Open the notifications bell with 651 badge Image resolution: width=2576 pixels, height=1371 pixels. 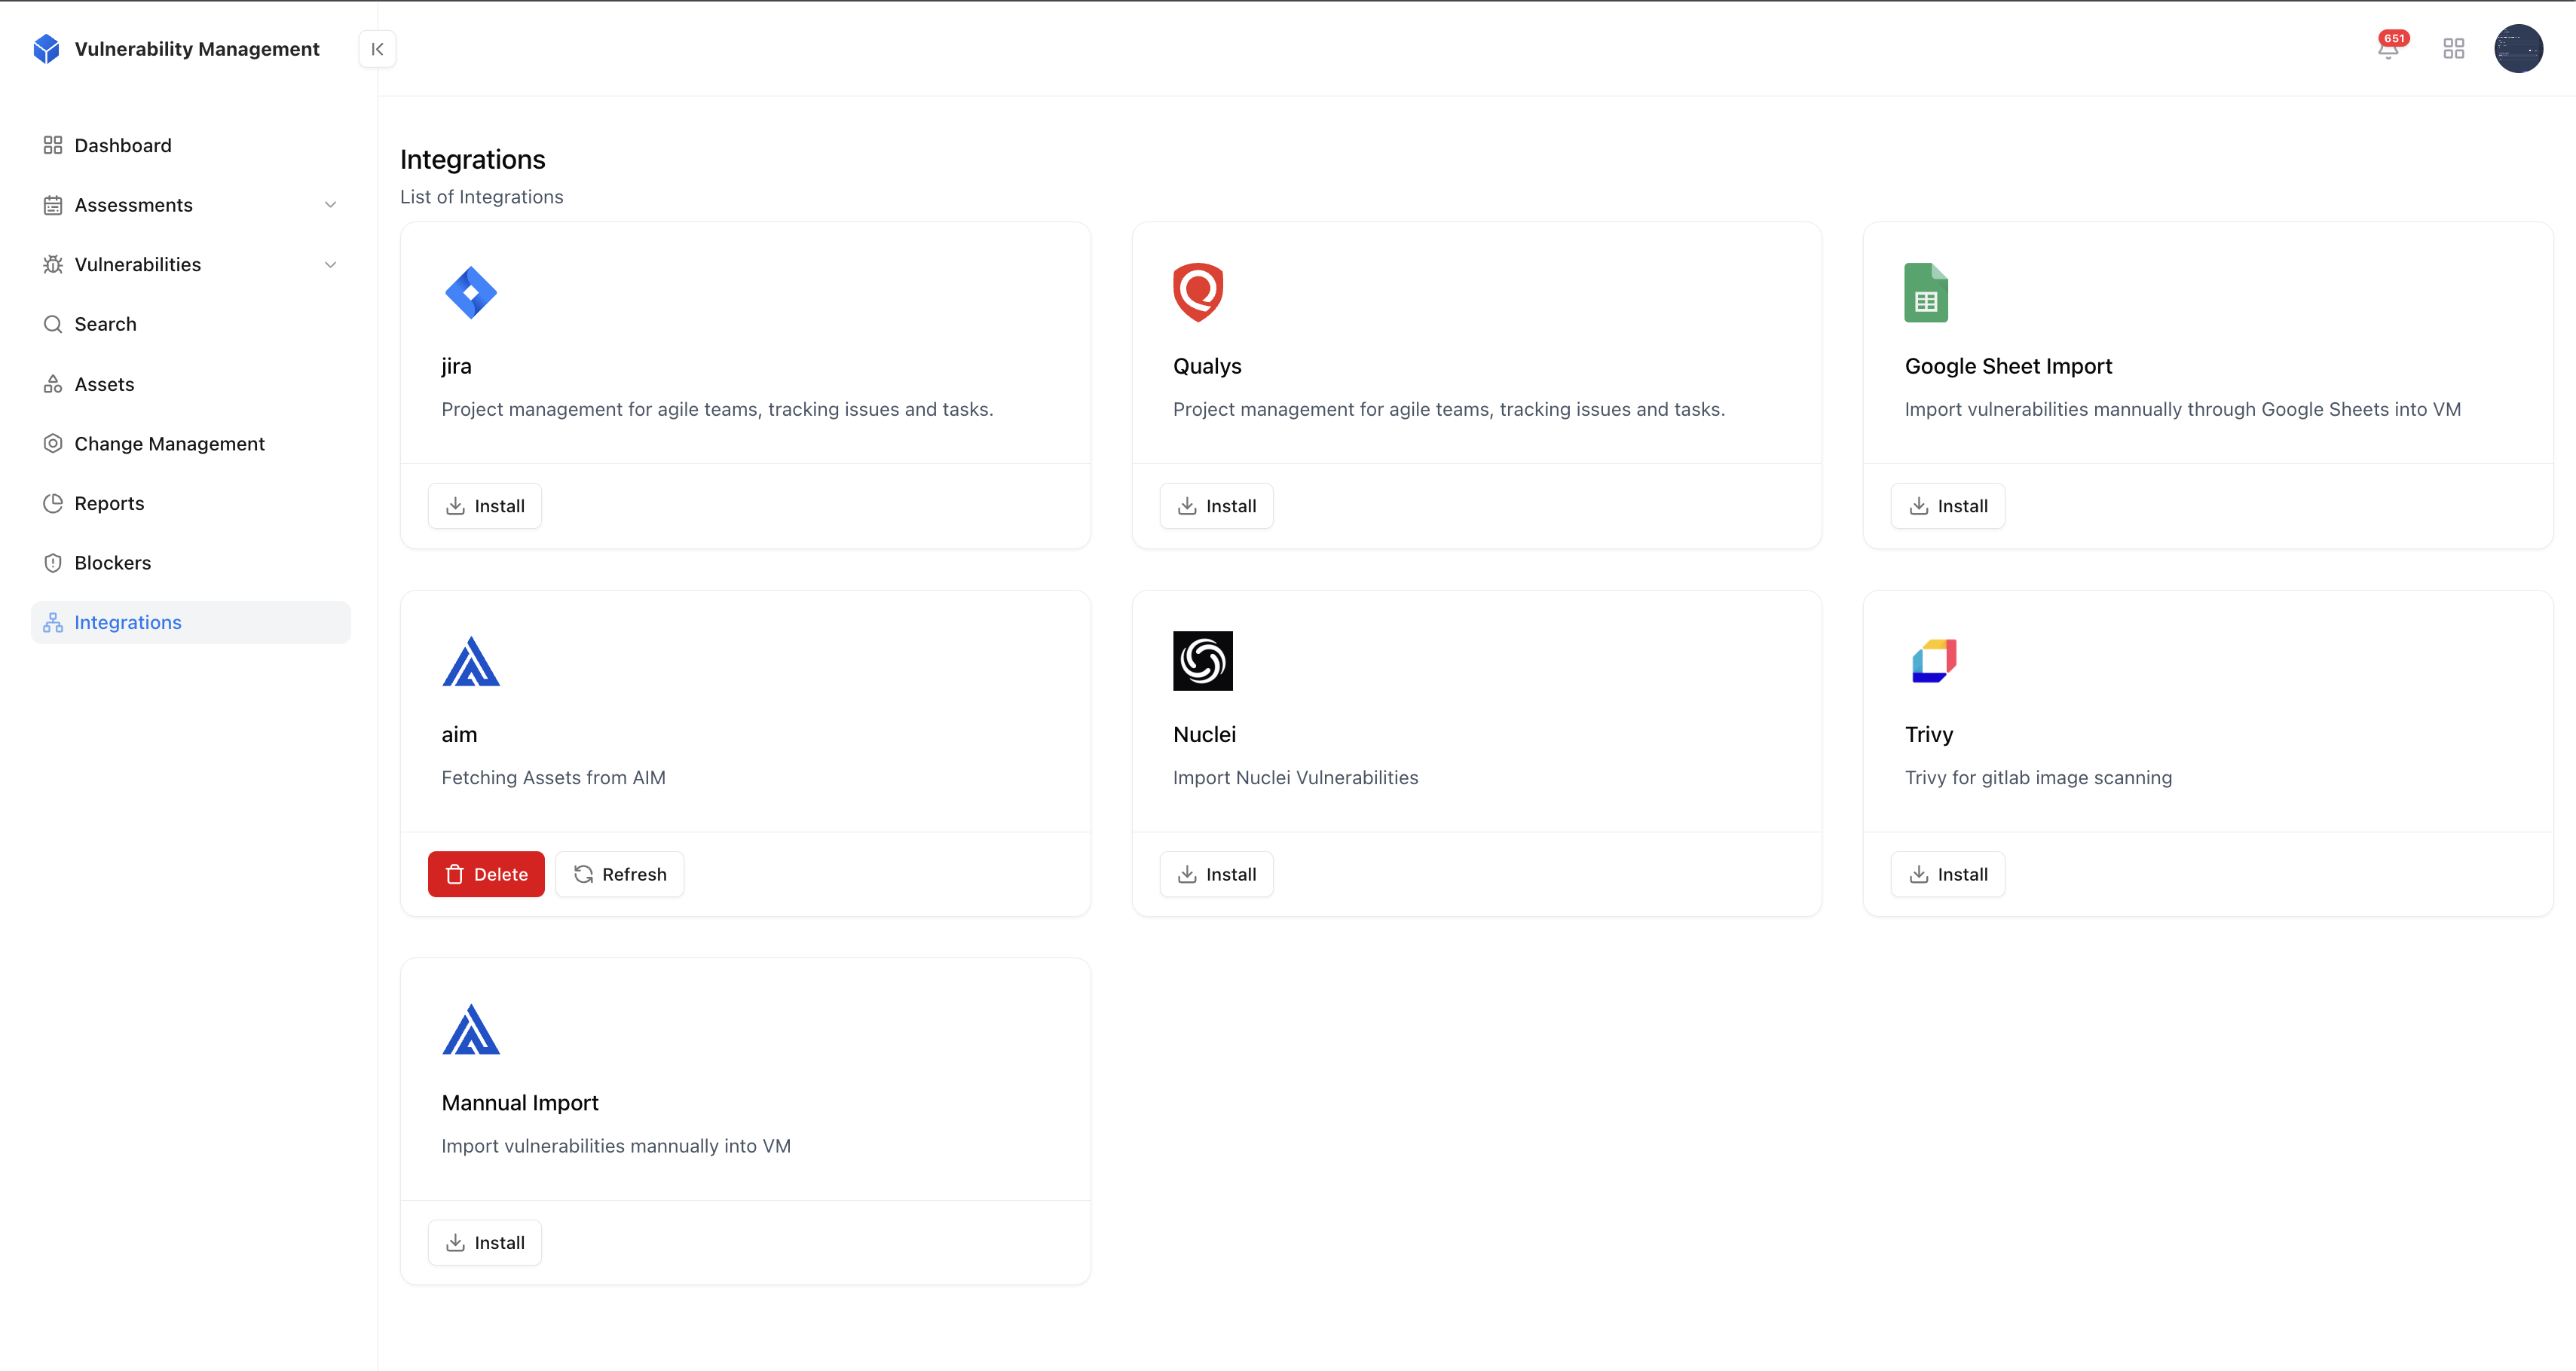click(2388, 48)
